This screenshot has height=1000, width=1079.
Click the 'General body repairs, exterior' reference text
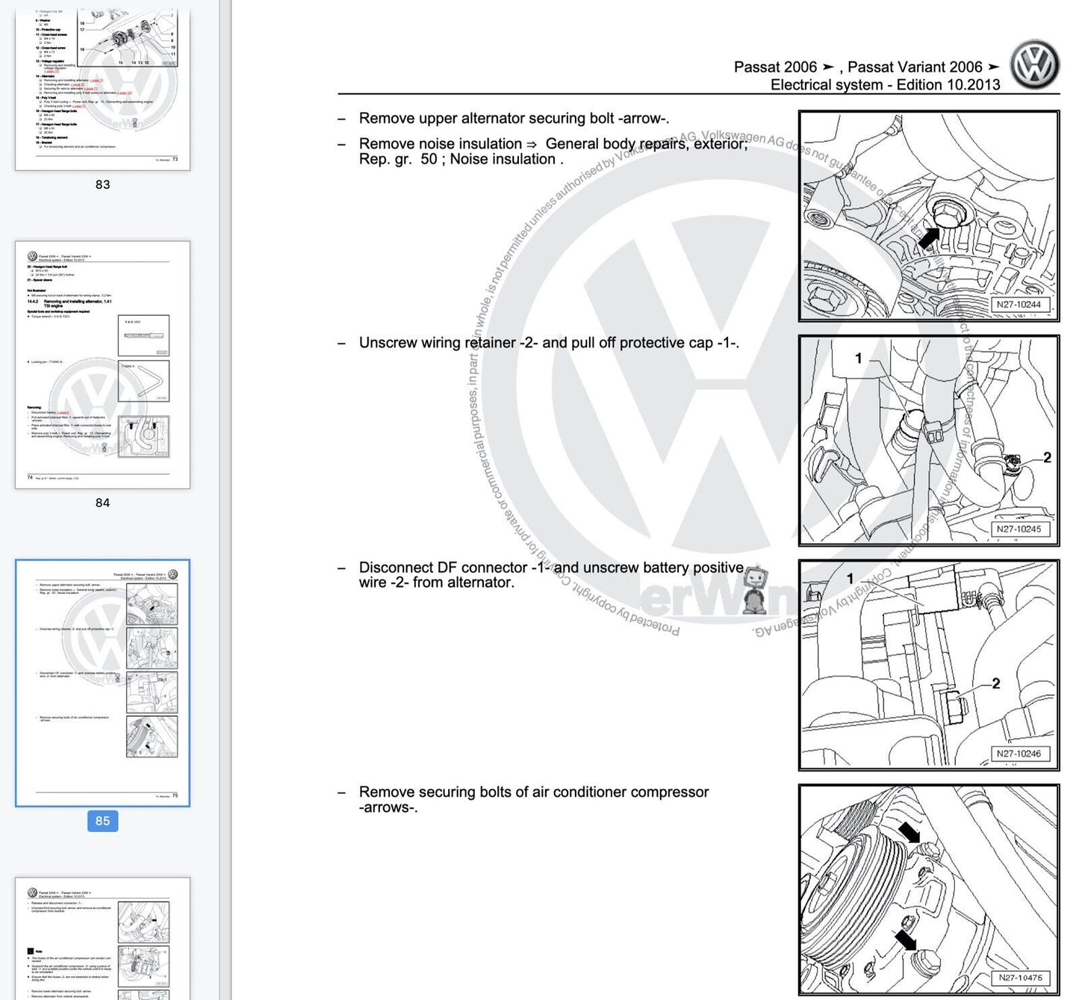pyautogui.click(x=646, y=143)
